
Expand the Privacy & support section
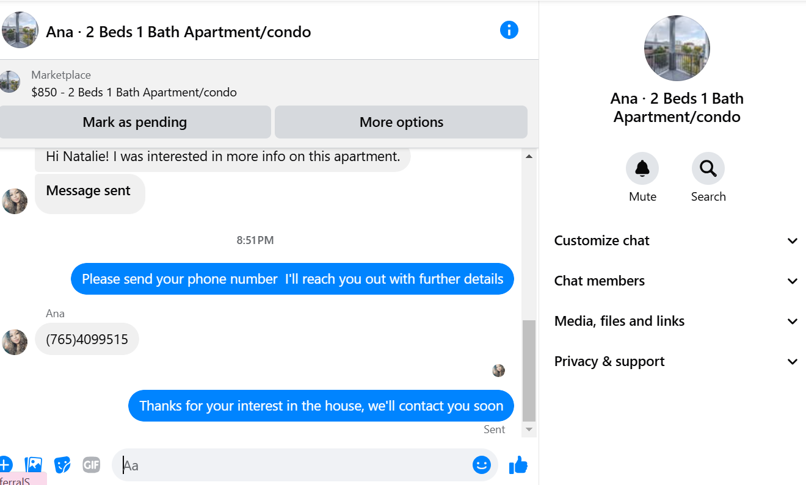click(676, 361)
